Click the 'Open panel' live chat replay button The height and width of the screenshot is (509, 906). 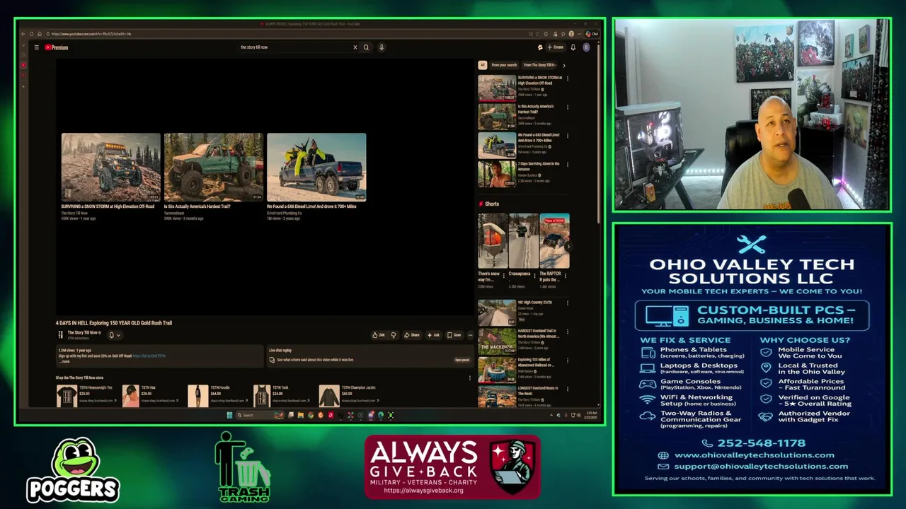tap(462, 360)
